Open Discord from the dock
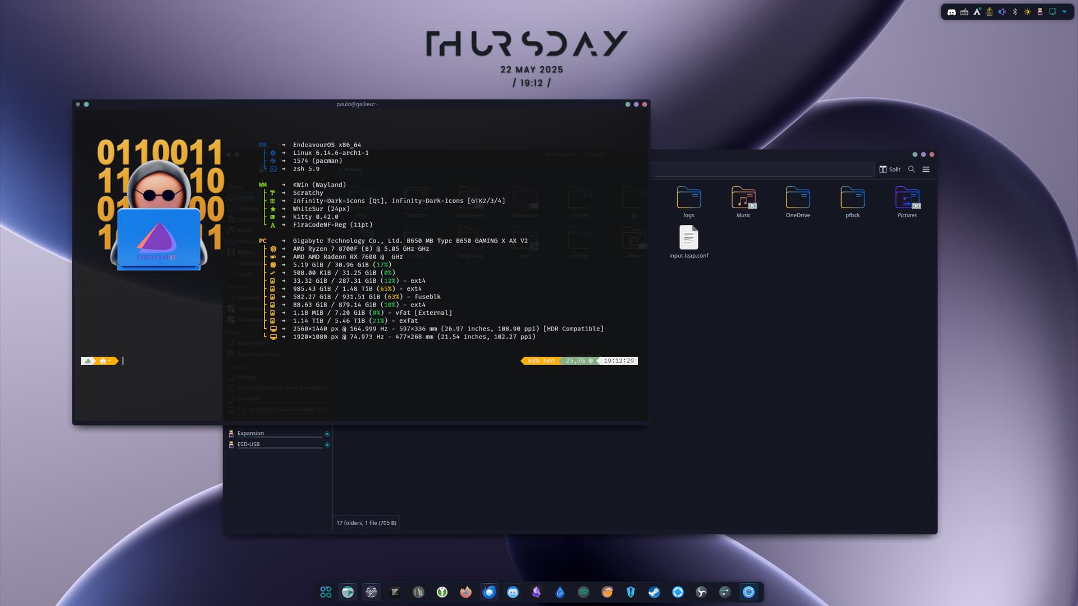This screenshot has height=606, width=1078. [x=513, y=592]
